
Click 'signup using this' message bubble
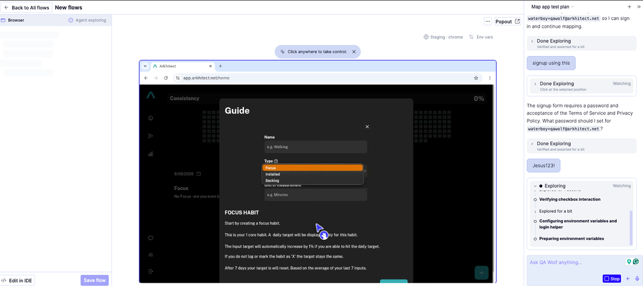point(551,63)
